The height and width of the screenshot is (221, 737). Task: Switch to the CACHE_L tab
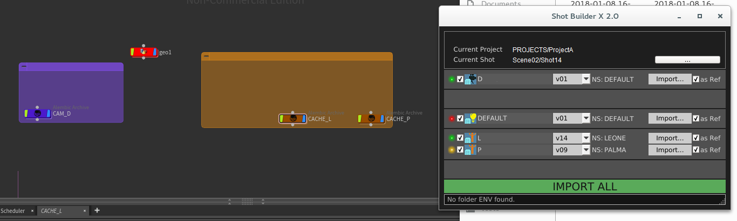click(x=51, y=211)
